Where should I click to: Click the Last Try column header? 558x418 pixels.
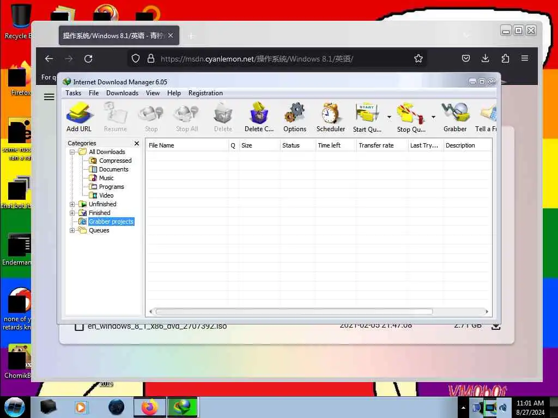pos(425,145)
